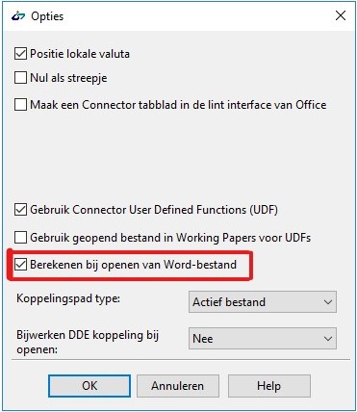Disable the Gebruik Connector User Defined Functions checkbox
Image resolution: width=357 pixels, height=412 pixels.
point(20,210)
